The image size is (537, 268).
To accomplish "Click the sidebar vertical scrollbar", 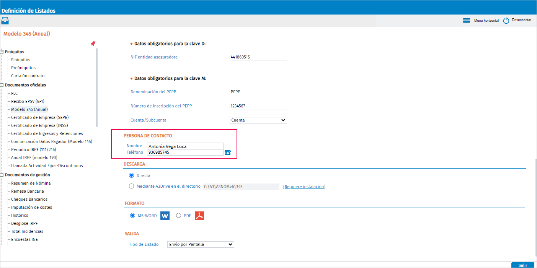I will coord(97,87).
